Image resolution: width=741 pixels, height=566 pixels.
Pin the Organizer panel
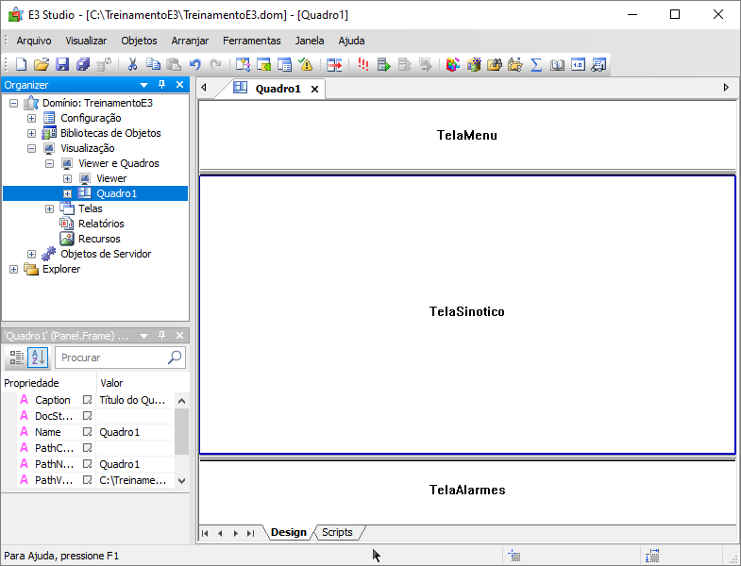point(161,85)
